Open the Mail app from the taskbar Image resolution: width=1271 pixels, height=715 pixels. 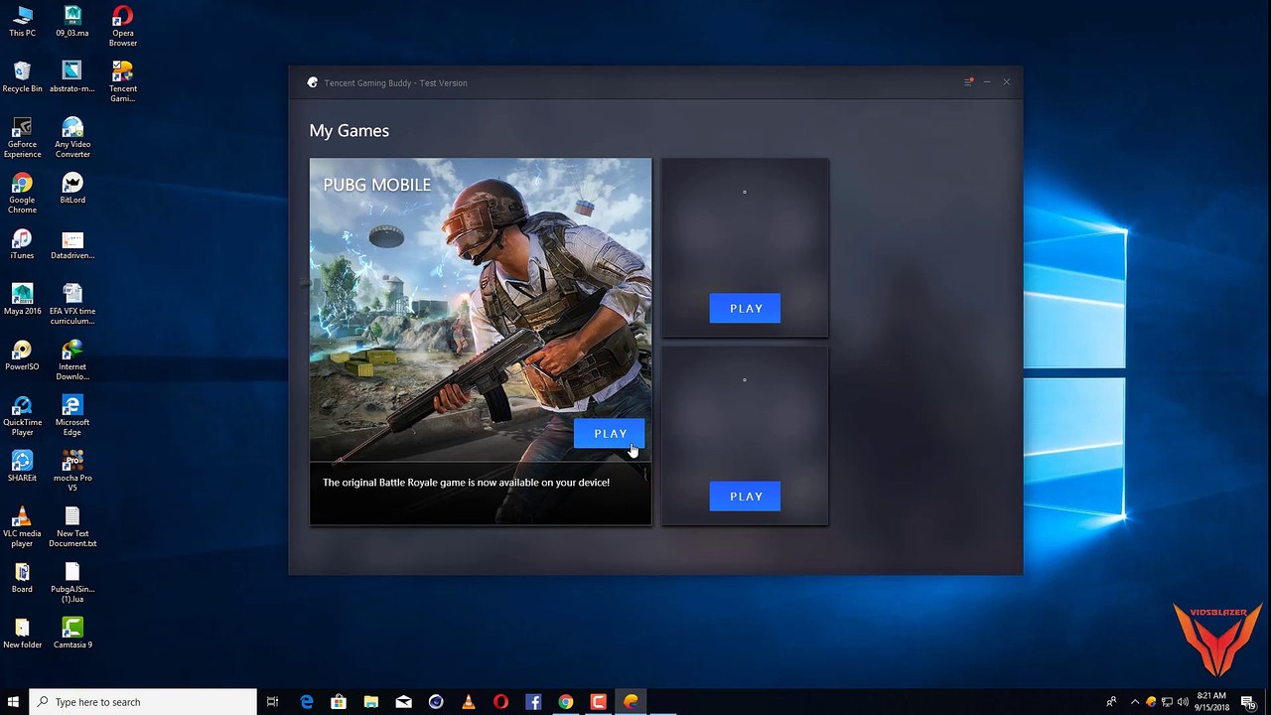pos(403,702)
